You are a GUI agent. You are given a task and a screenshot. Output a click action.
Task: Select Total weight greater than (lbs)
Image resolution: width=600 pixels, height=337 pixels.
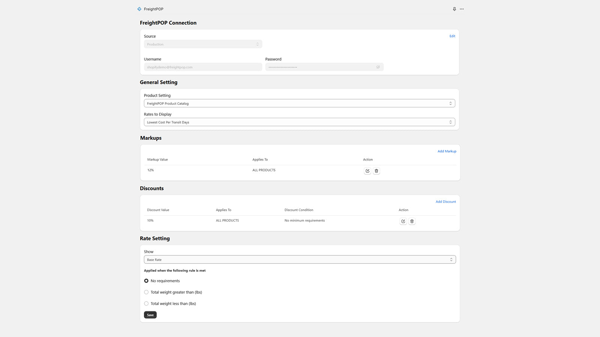[146, 292]
